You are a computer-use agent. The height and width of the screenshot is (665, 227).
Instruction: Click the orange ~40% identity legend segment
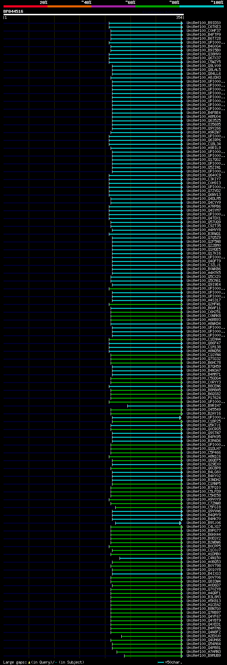click(69, 6)
